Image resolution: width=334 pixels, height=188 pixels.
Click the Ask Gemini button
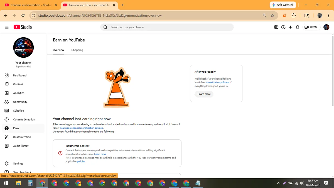[x=283, y=5]
